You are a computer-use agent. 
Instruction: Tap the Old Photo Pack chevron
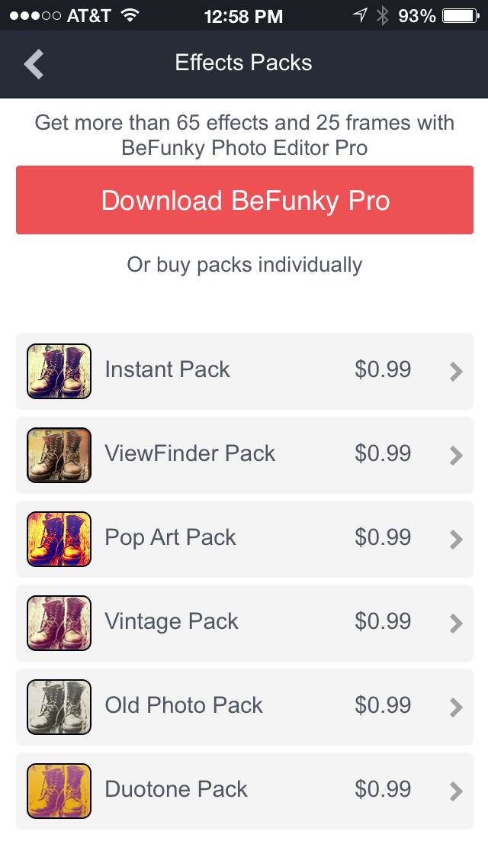[x=456, y=707]
